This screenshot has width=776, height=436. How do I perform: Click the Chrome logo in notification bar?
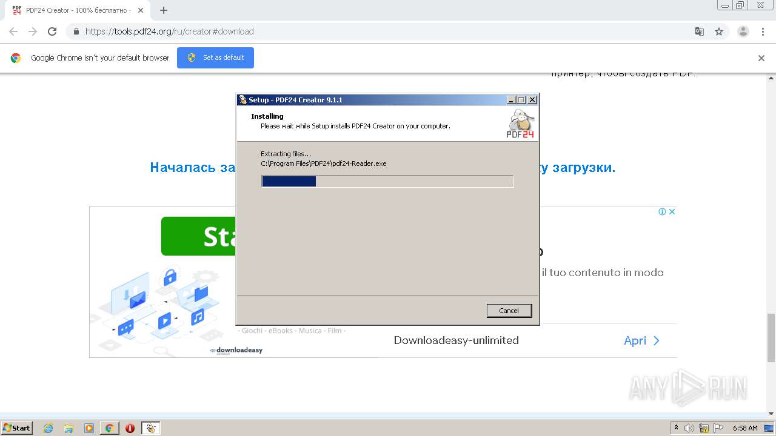16,58
